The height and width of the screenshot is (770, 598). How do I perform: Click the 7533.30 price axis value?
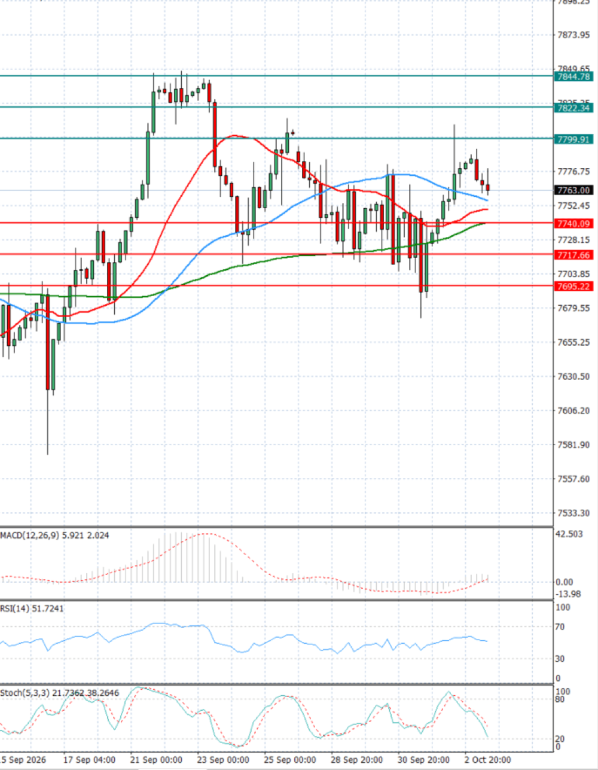click(x=573, y=513)
